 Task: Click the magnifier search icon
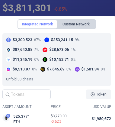[8, 95]
